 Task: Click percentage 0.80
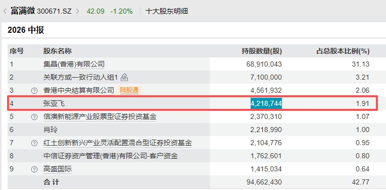(x=363, y=156)
